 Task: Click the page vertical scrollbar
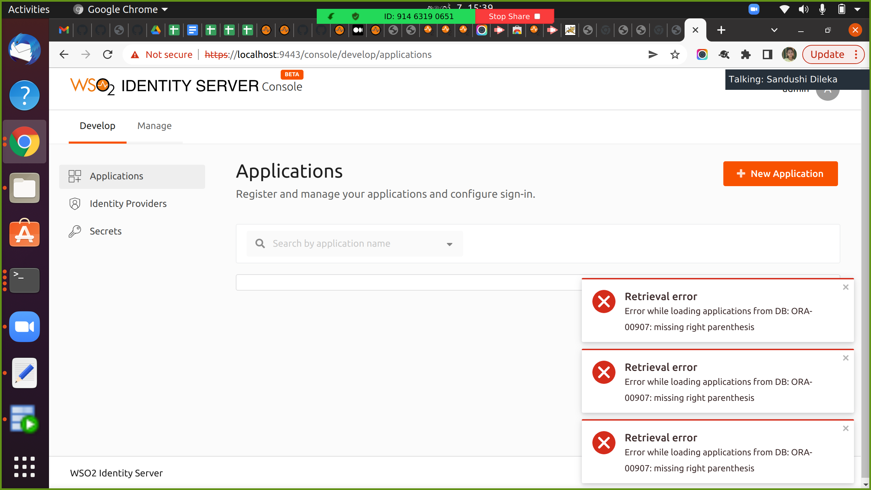866,272
